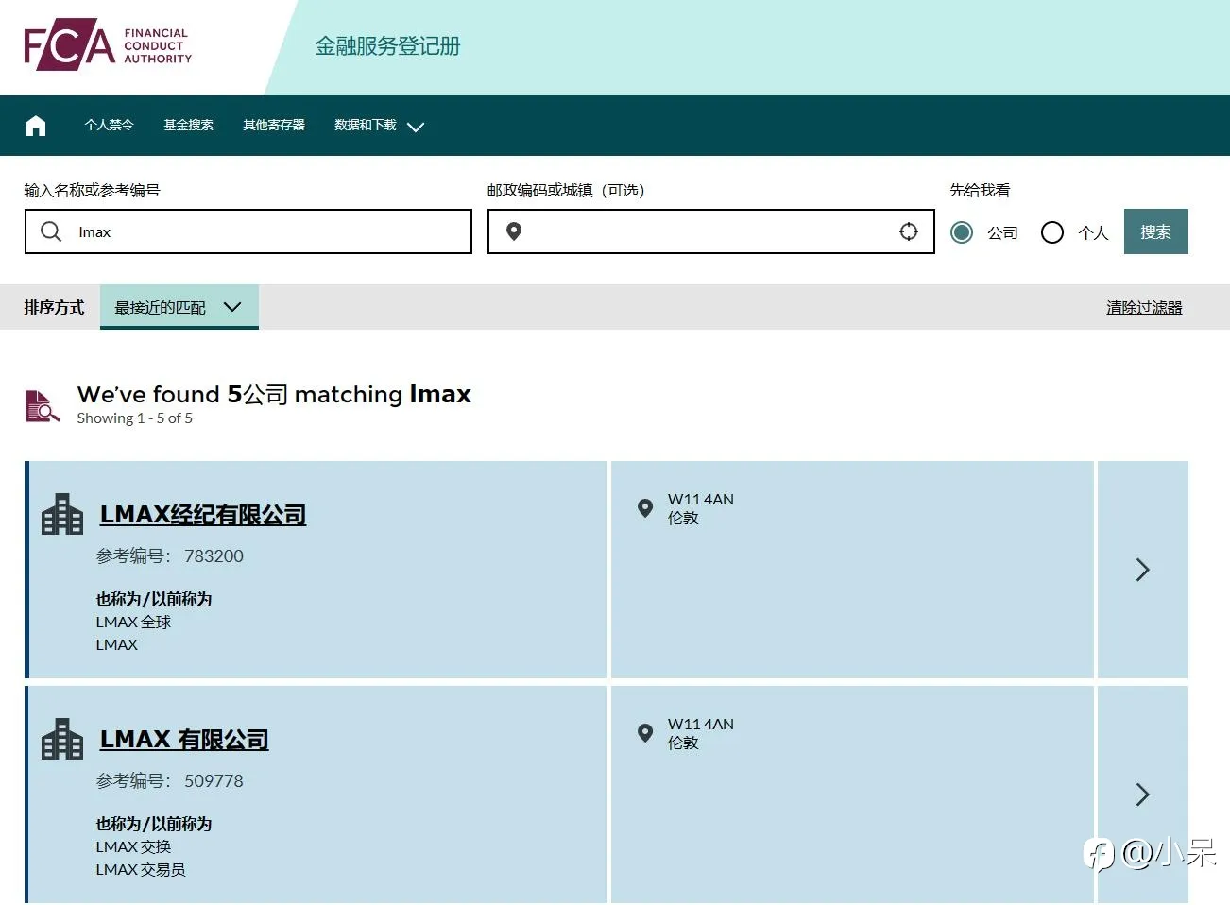Click building icon beside LMAX 有限公司
This screenshot has width=1230, height=905.
[62, 739]
